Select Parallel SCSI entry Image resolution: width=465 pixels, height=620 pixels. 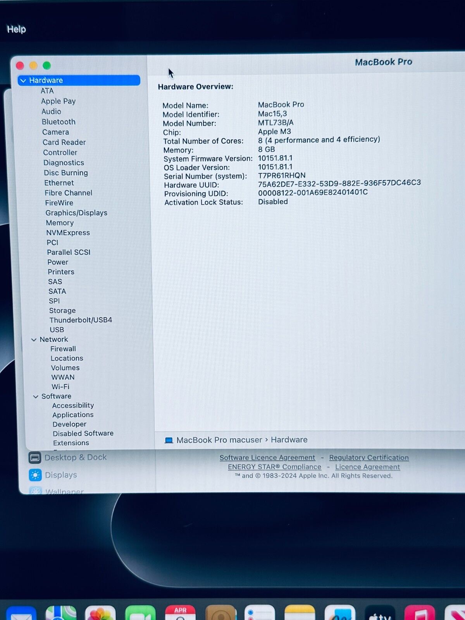[69, 252]
